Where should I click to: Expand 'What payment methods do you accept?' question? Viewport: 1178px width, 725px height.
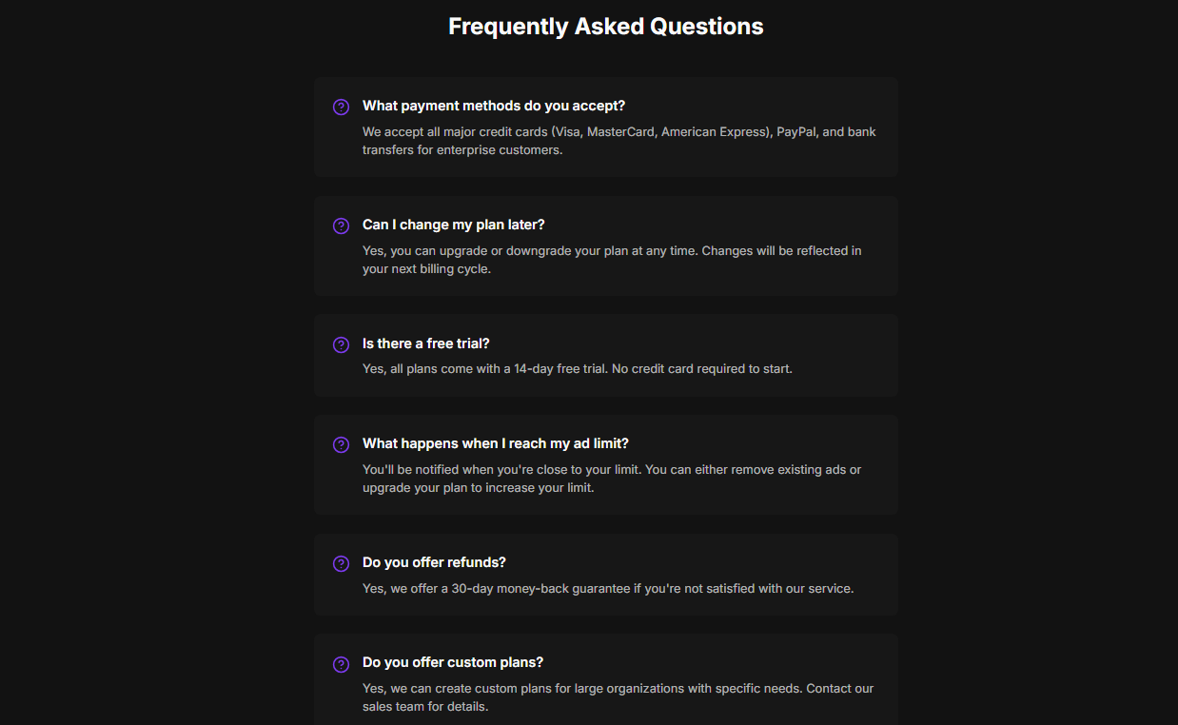click(x=493, y=106)
